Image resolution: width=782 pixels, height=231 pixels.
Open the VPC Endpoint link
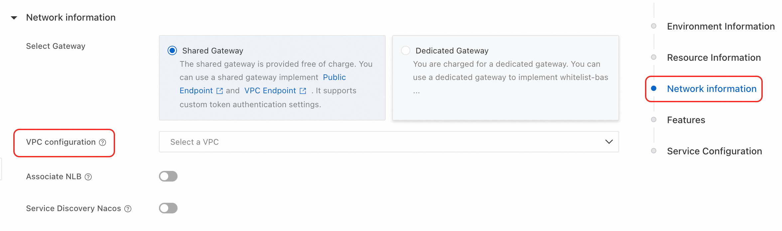270,91
